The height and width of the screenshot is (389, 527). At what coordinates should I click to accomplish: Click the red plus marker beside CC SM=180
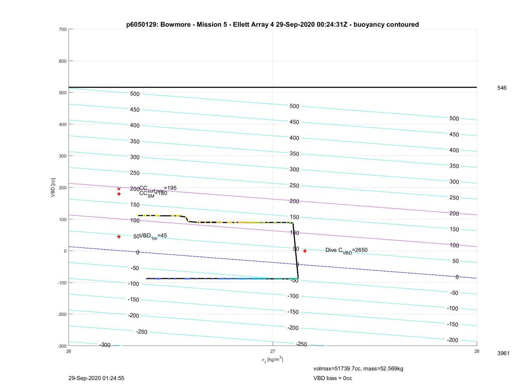(x=119, y=194)
